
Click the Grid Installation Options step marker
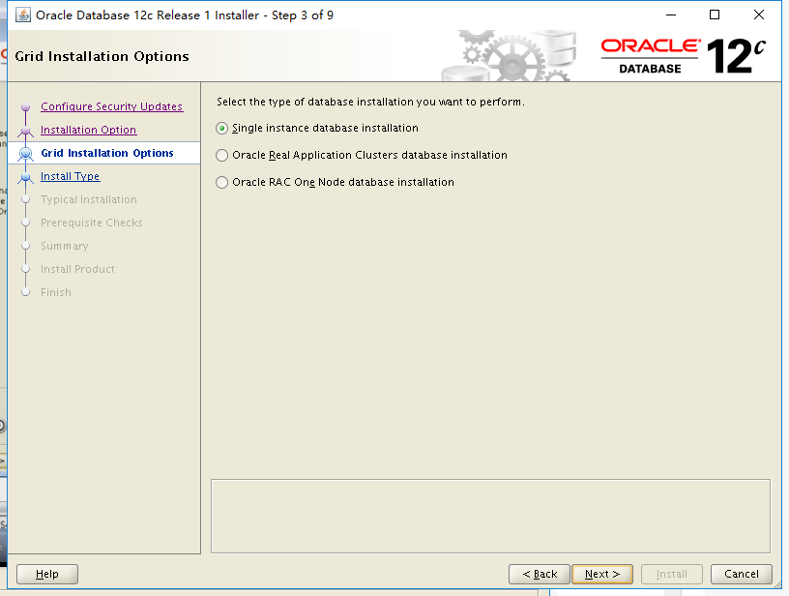tap(26, 154)
